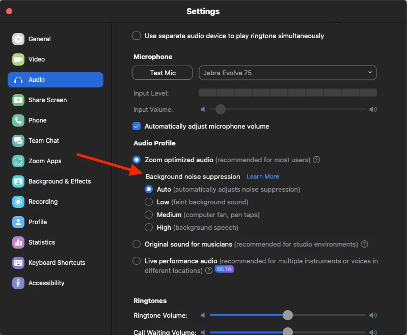
Task: Click the Test Mic button
Action: 162,73
